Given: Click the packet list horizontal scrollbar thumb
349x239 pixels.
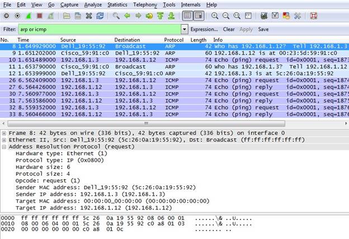Looking at the screenshot, I should (146, 123).
